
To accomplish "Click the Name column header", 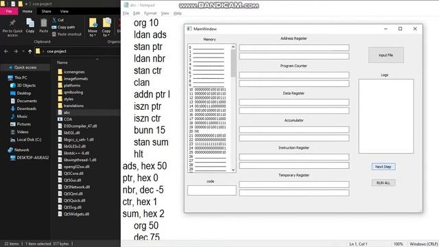I will point(62,62).
